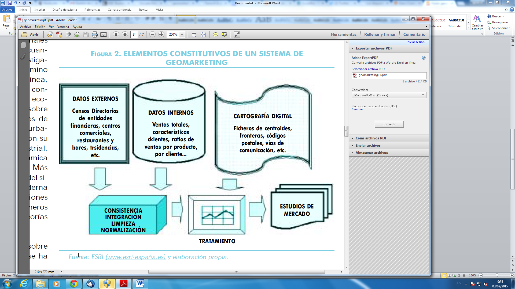
Task: Open the Comentario panel
Action: (414, 35)
